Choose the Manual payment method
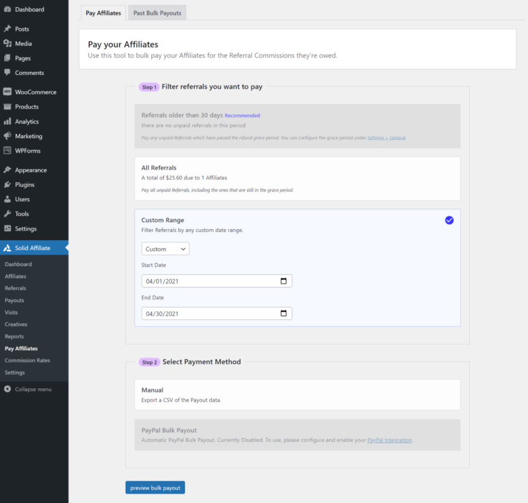Screen dimensions: 528x503 pyautogui.click(x=298, y=395)
